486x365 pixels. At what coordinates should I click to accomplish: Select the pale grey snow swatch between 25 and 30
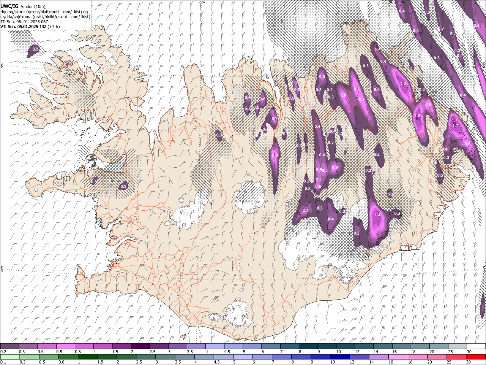[x=458, y=346]
